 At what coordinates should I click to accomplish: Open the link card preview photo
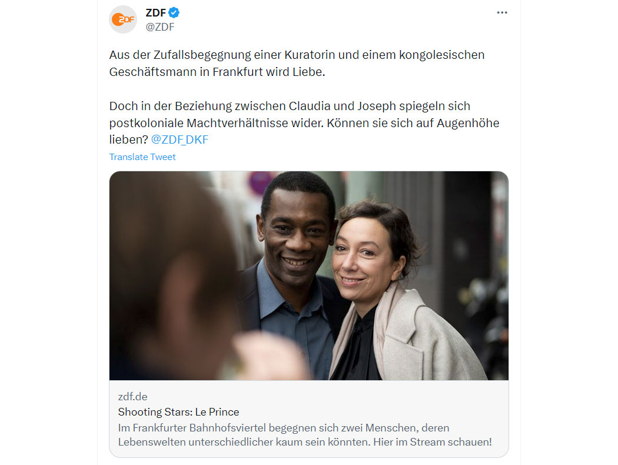(x=309, y=275)
